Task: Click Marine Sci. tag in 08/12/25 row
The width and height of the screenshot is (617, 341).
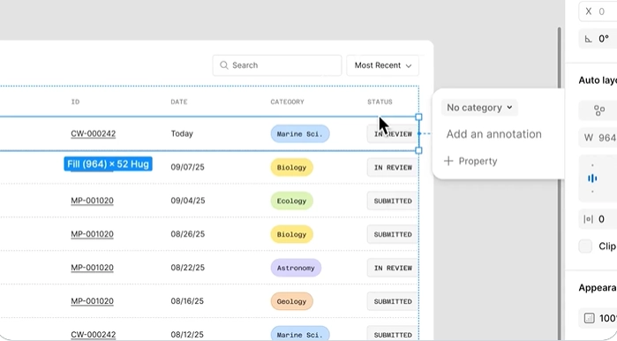Action: click(300, 334)
